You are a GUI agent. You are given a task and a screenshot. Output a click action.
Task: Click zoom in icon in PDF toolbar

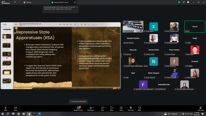[x=67, y=24]
